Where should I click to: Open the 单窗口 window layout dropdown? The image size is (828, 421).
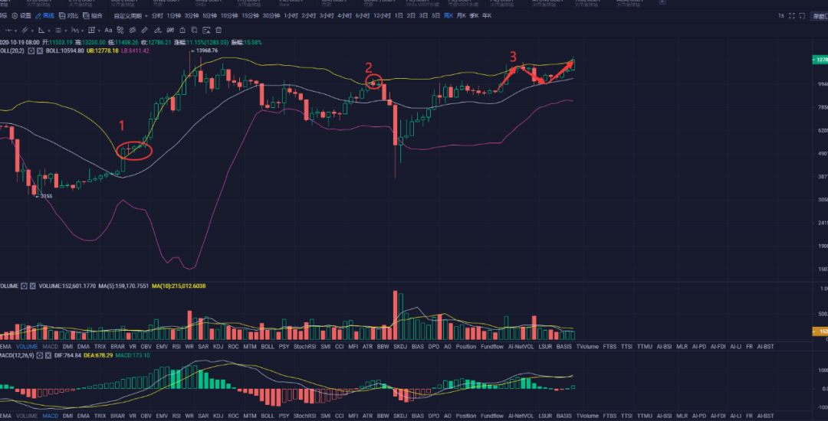coord(819,15)
